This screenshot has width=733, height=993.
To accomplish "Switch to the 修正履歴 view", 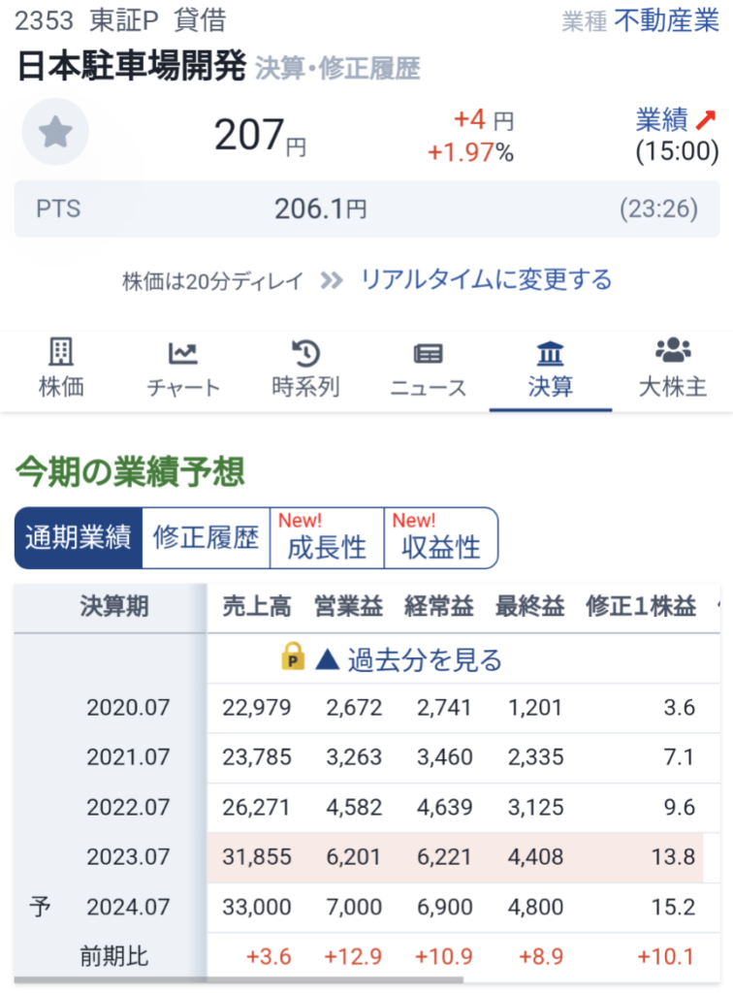I will point(206,538).
